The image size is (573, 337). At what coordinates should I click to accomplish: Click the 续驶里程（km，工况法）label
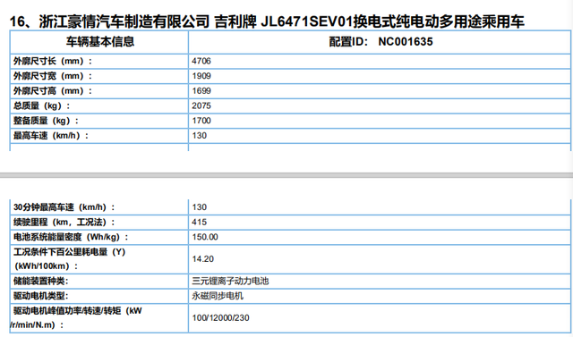(64, 222)
